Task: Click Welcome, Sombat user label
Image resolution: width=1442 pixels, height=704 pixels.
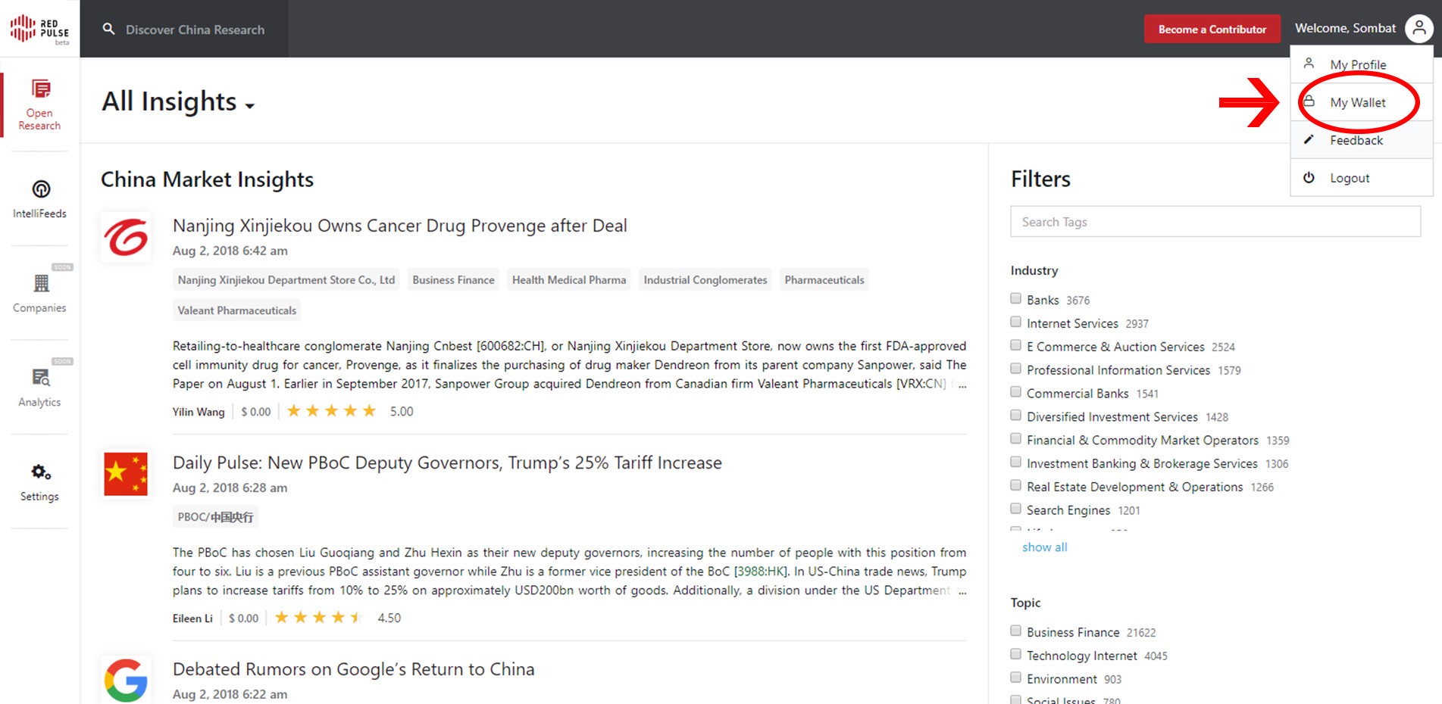Action: click(x=1345, y=28)
